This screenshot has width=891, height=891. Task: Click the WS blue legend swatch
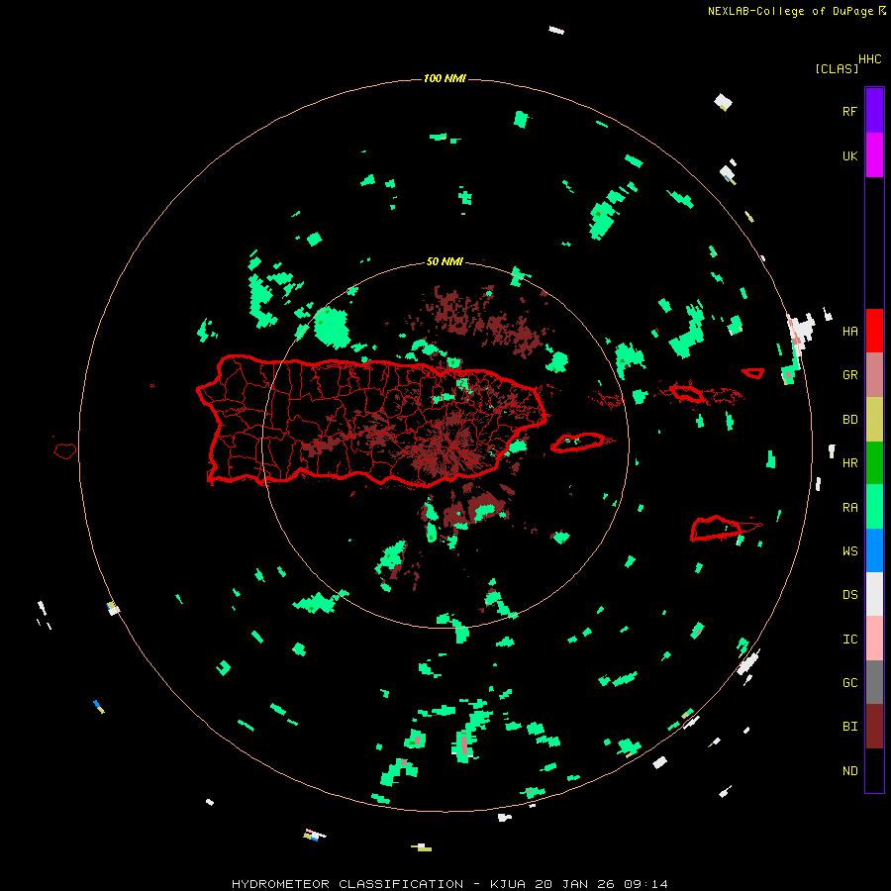click(x=874, y=550)
